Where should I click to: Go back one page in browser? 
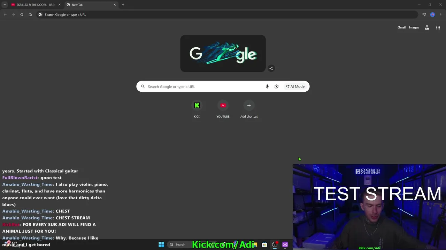(x=5, y=15)
